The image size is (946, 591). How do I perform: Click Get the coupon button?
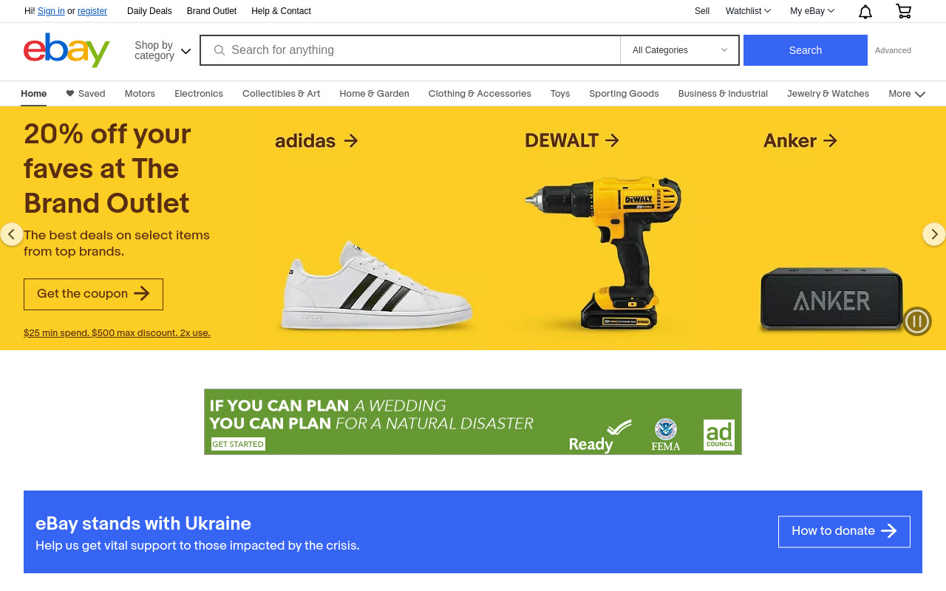click(93, 294)
